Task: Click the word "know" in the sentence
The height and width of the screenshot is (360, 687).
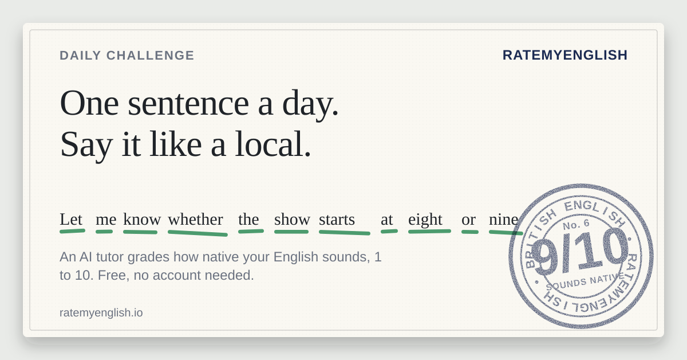Action: pos(142,219)
